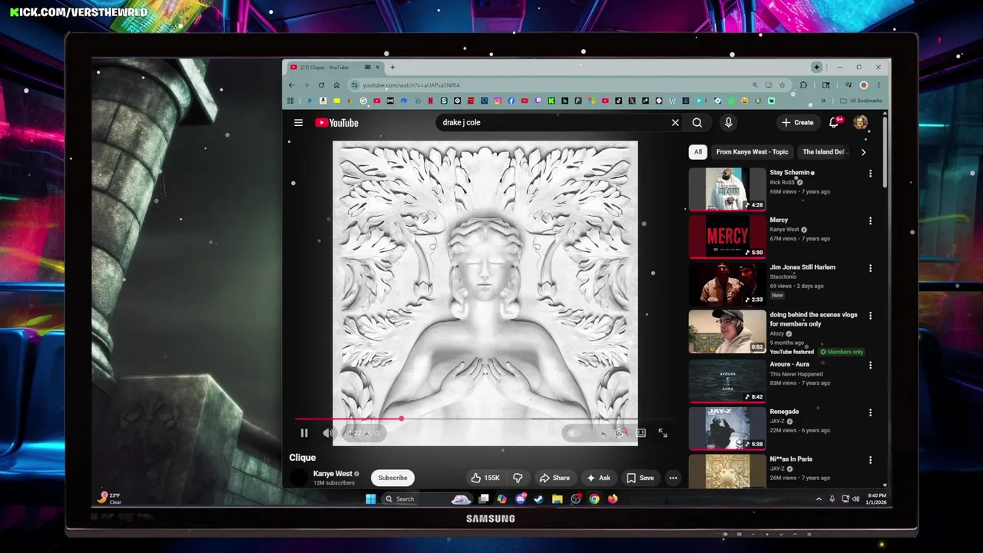
Task: Seek the red video progress bar
Action: point(484,419)
